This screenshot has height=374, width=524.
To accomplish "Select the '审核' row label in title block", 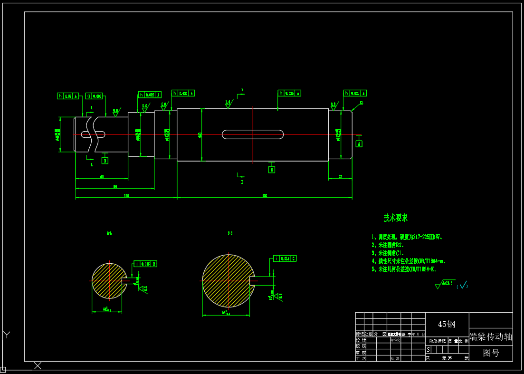I will tap(361, 352).
